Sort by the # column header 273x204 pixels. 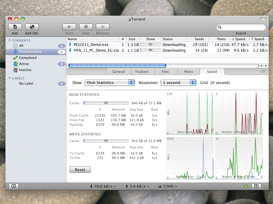coord(123,39)
